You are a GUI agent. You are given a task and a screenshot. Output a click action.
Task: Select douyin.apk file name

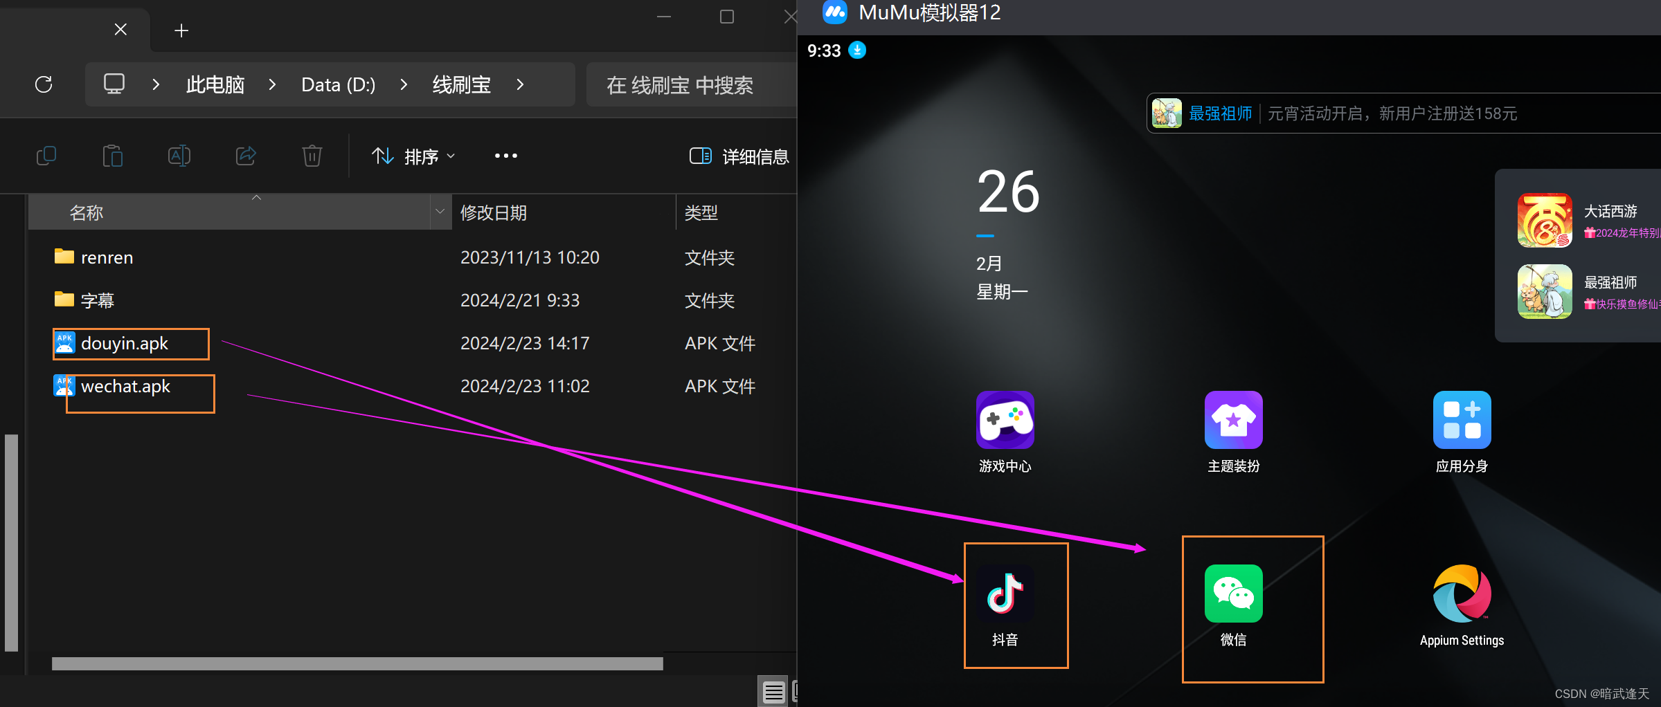click(125, 343)
